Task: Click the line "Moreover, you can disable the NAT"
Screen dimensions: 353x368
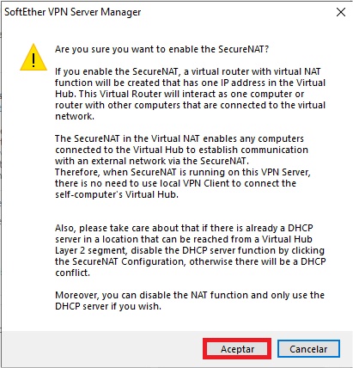Action: tap(190, 295)
